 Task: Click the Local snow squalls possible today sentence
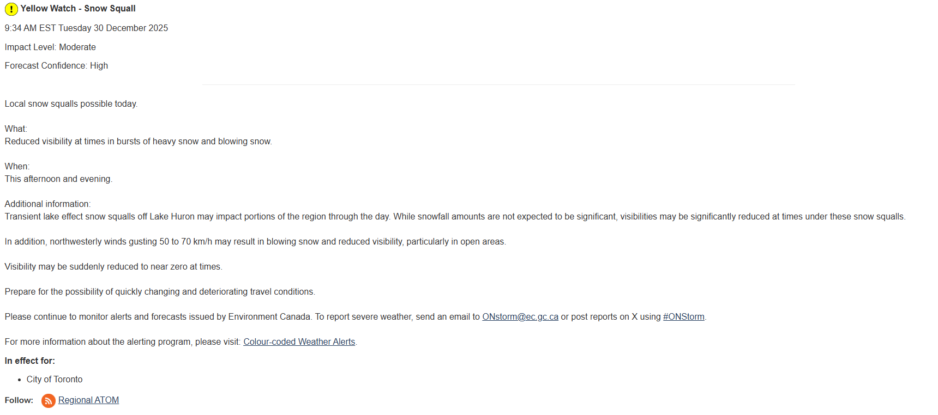click(71, 104)
